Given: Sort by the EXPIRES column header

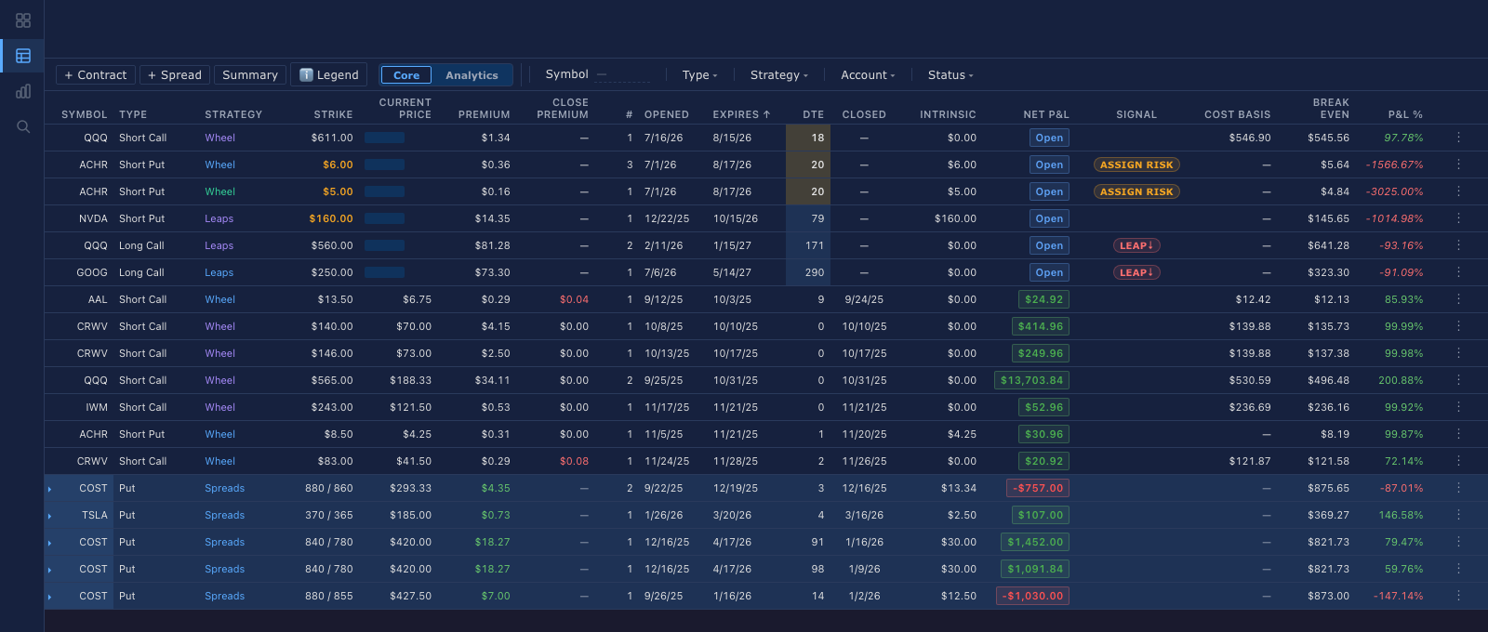Looking at the screenshot, I should tap(741, 114).
